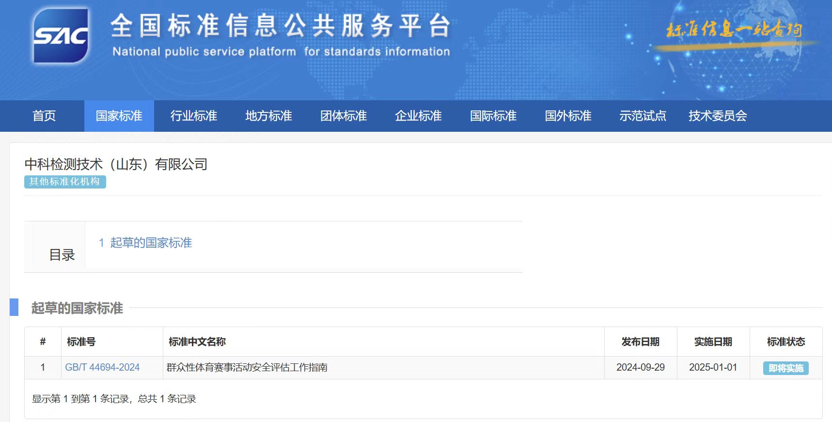832x422 pixels.
Task: Click the 标准信息一站查询 slogan banner
Action: click(x=734, y=30)
